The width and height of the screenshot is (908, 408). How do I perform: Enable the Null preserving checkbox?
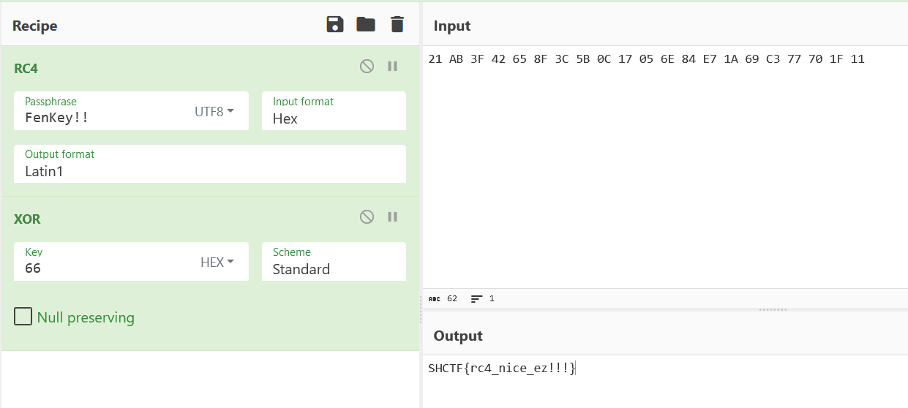click(x=23, y=317)
